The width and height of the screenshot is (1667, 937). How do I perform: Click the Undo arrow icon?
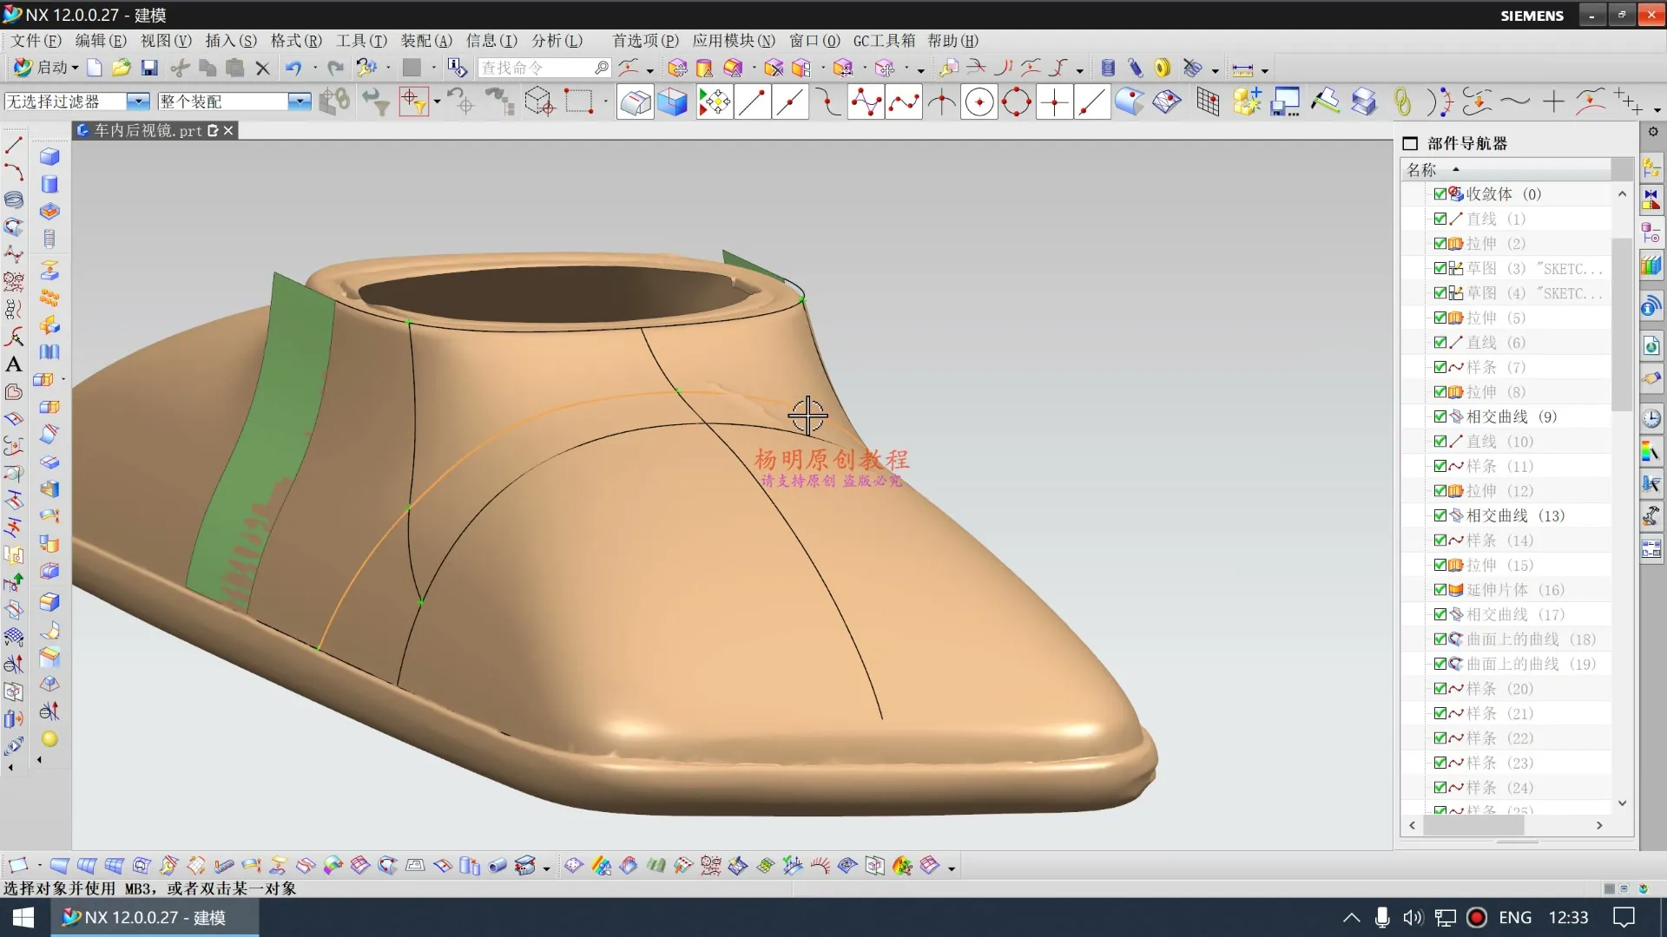293,69
